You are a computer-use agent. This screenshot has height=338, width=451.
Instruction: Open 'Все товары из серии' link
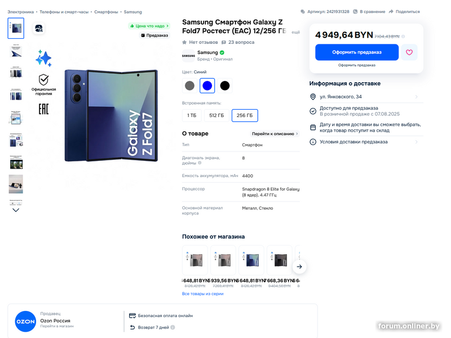(x=202, y=294)
